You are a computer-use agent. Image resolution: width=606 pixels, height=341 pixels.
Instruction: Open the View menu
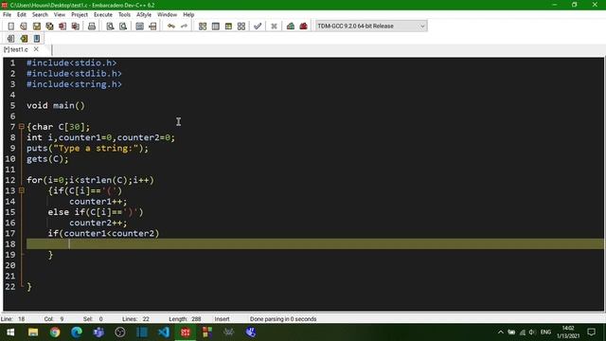pyautogui.click(x=59, y=15)
